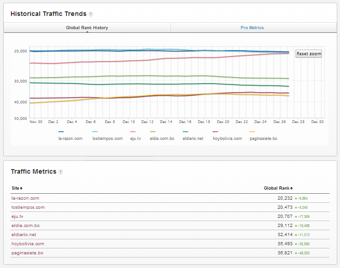Viewport: 340px width, 268px height.
Task: Click eldia.com.bo green legend color line
Action: click(153, 132)
